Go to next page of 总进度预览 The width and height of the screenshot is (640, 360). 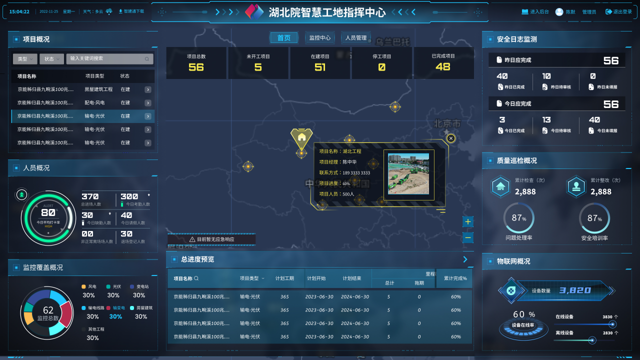click(465, 259)
